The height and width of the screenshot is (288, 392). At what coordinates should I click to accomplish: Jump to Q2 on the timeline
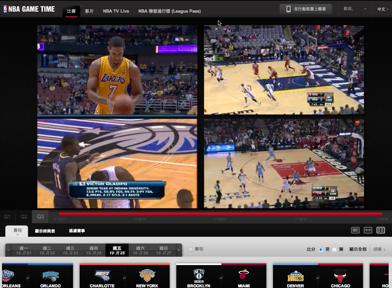24,217
